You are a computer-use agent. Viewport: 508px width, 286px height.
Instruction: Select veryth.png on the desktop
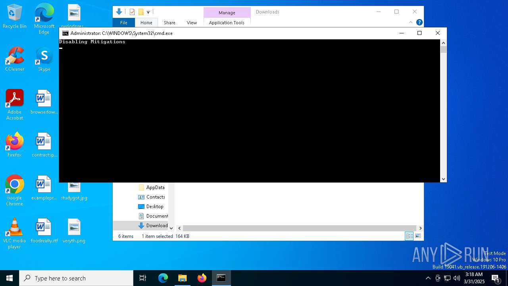click(74, 231)
